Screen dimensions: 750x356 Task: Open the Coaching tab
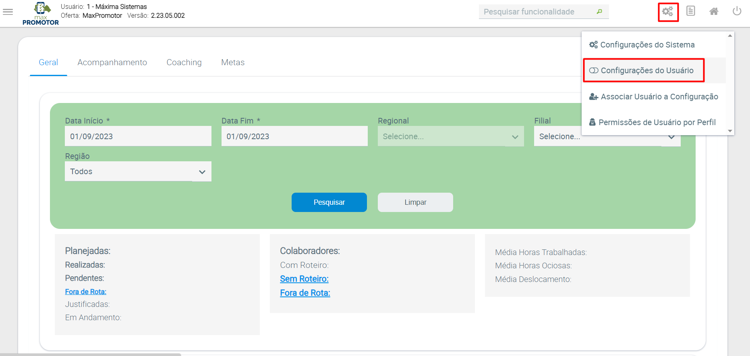(184, 62)
